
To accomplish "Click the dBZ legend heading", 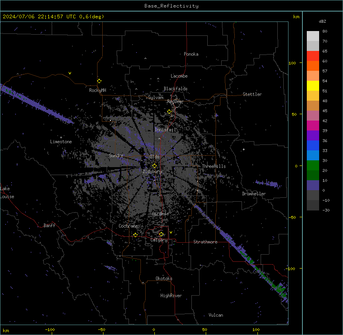I will 322,21.
